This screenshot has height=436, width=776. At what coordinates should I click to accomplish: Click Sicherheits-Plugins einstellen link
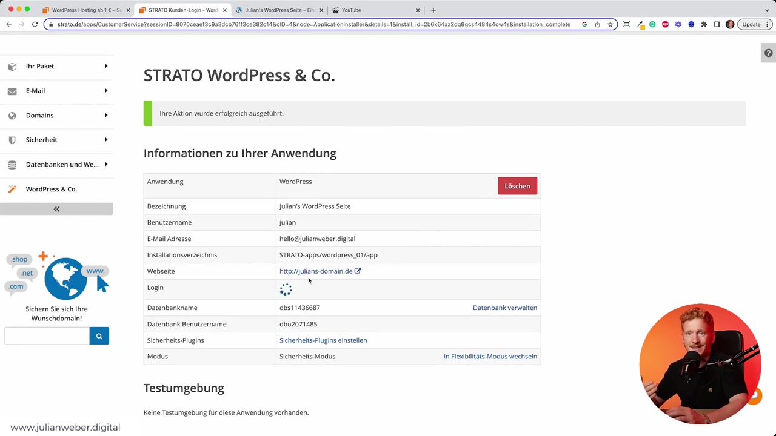point(323,340)
